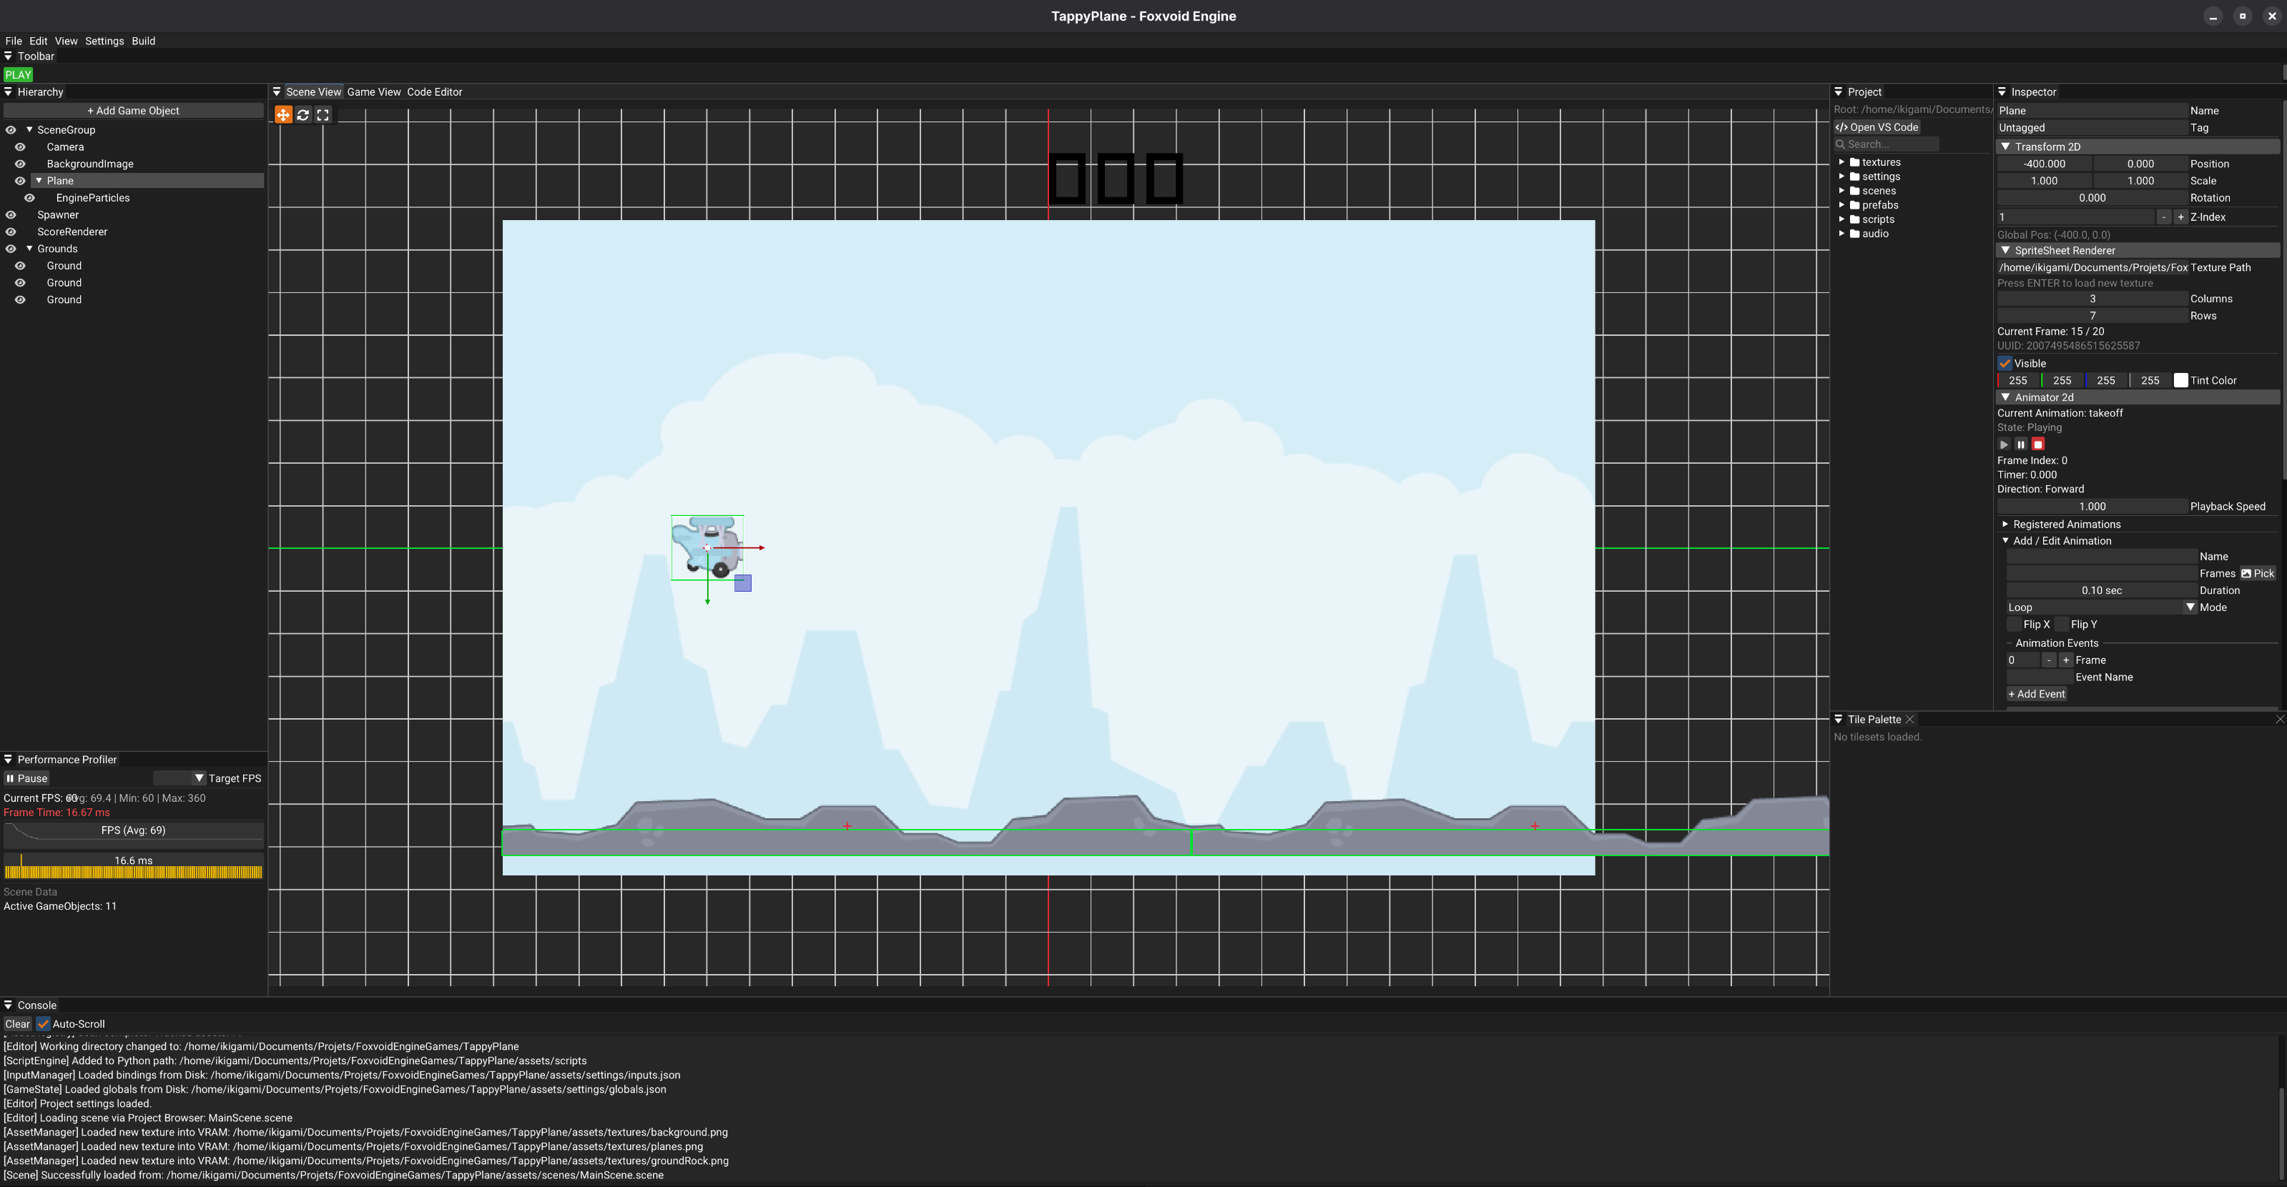
Task: Open the View menu
Action: (x=66, y=41)
